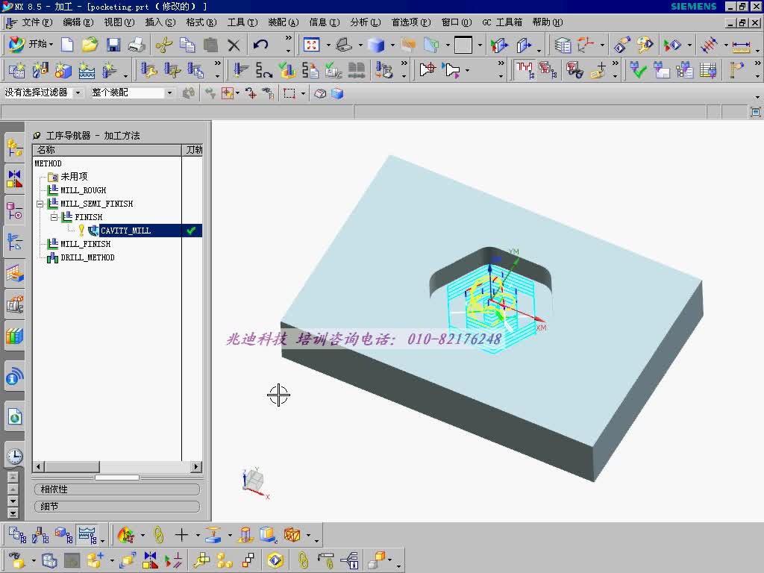This screenshot has width=764, height=573.
Task: Toggle Geometry View in bottom toolbar
Action: point(63,535)
